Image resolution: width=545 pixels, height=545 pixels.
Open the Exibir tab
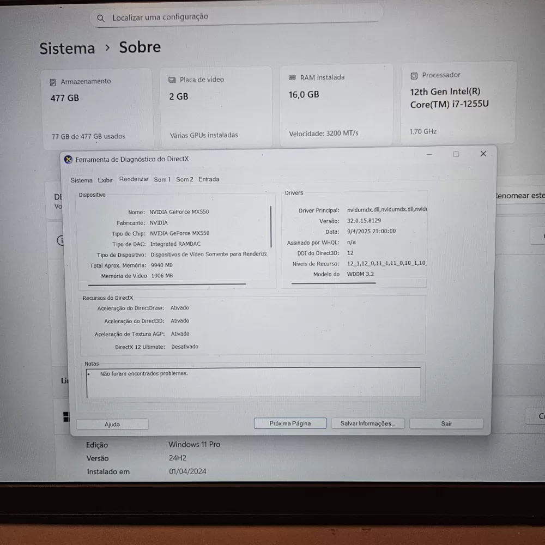click(105, 179)
